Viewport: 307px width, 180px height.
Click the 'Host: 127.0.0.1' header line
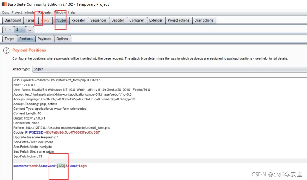24,85
